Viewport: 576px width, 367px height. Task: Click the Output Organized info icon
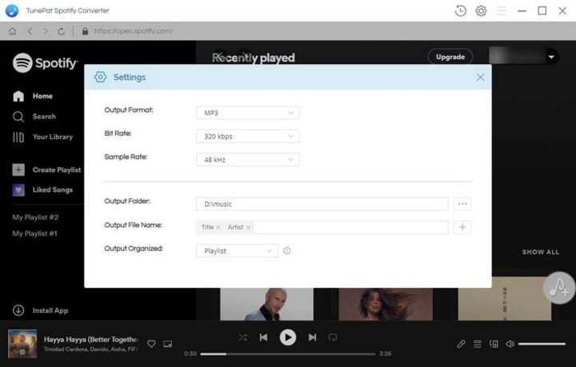click(287, 251)
